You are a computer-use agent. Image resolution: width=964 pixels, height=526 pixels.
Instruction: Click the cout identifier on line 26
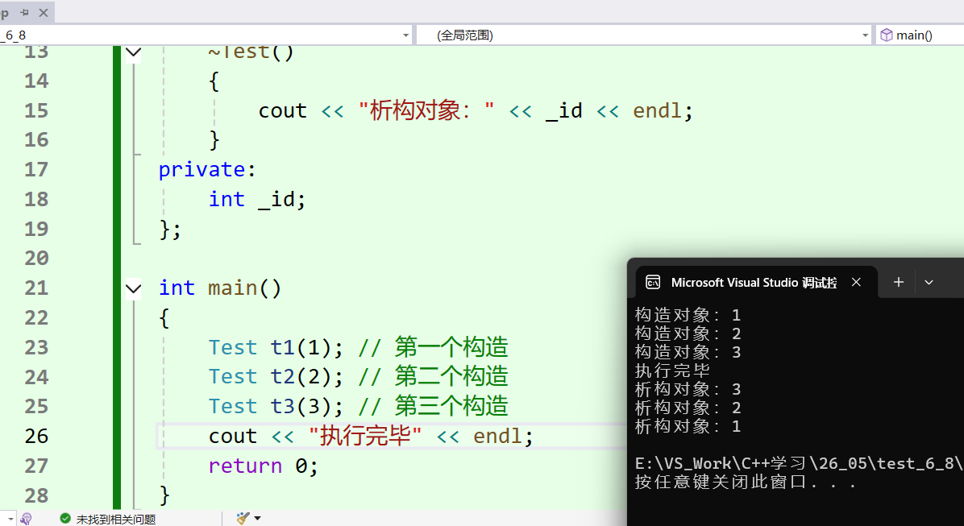(232, 436)
